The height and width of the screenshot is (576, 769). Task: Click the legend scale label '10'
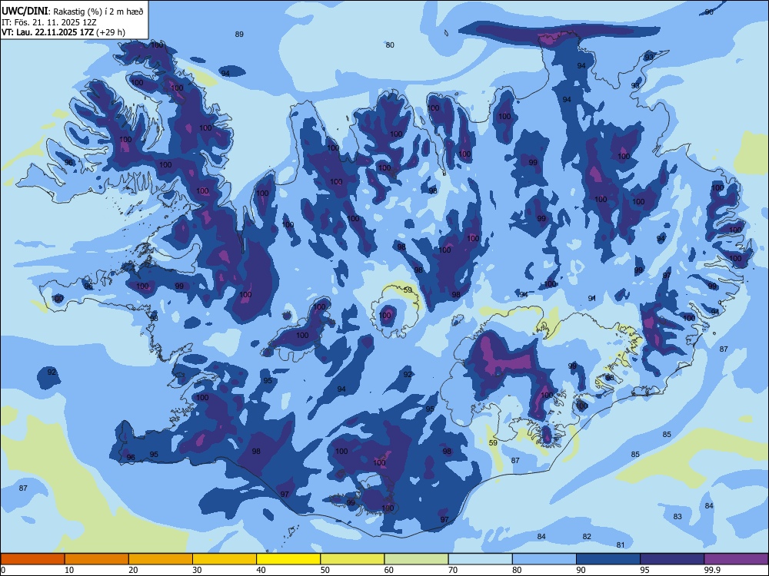tap(69, 570)
